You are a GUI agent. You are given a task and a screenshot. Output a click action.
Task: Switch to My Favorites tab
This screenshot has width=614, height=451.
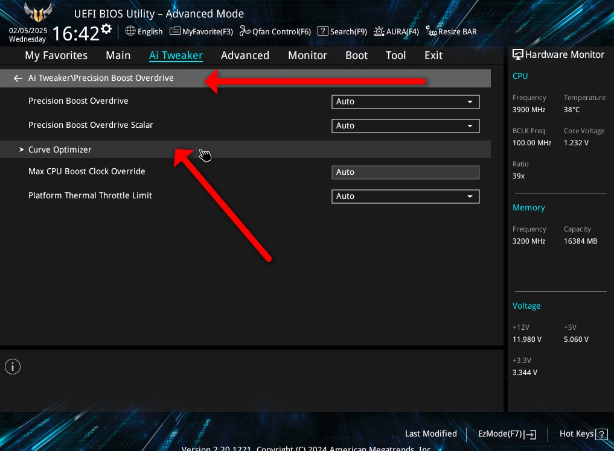click(56, 55)
